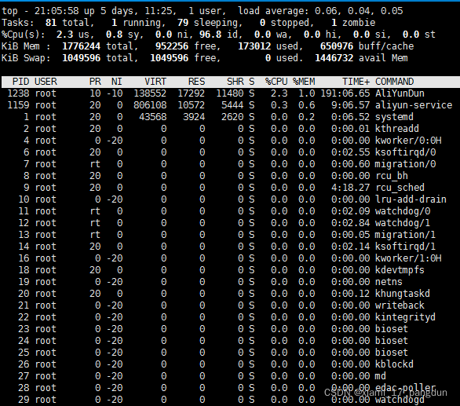This screenshot has width=460, height=406.
Task: Select the VIRT column header
Action: coord(155,82)
